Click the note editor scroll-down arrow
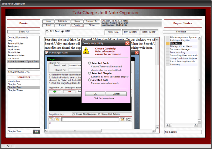The height and width of the screenshot is (149, 212). click(x=157, y=127)
